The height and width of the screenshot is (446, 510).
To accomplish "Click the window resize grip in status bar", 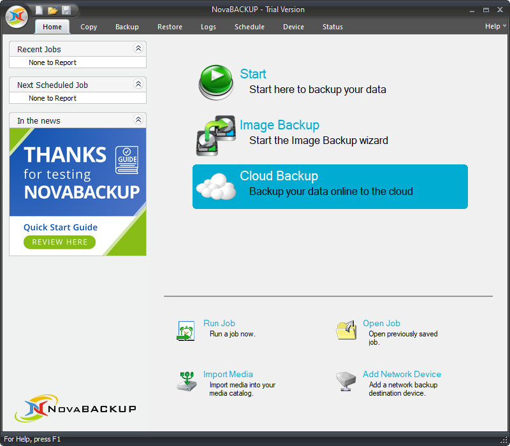I will [505, 441].
